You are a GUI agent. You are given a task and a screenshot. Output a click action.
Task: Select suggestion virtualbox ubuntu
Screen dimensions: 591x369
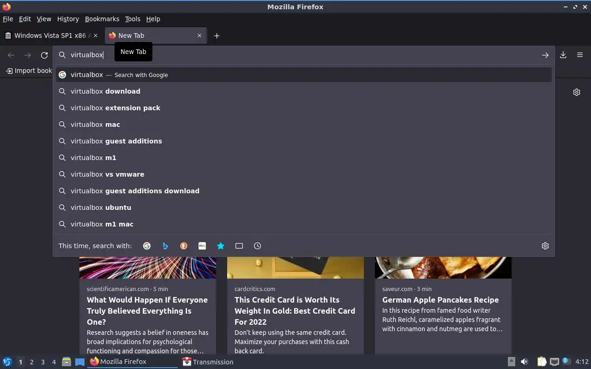[x=304, y=208]
